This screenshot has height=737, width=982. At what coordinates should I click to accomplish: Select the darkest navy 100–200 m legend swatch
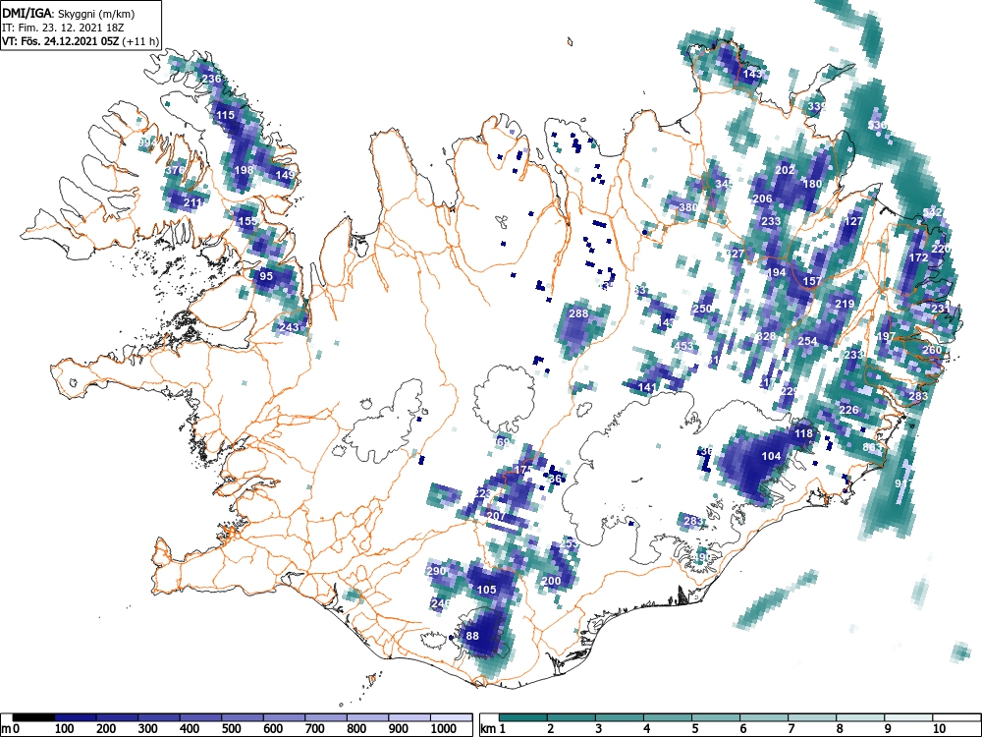click(76, 717)
